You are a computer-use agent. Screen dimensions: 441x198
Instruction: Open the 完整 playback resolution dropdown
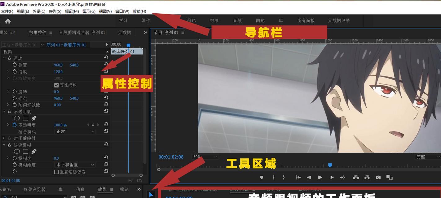coord(427,157)
